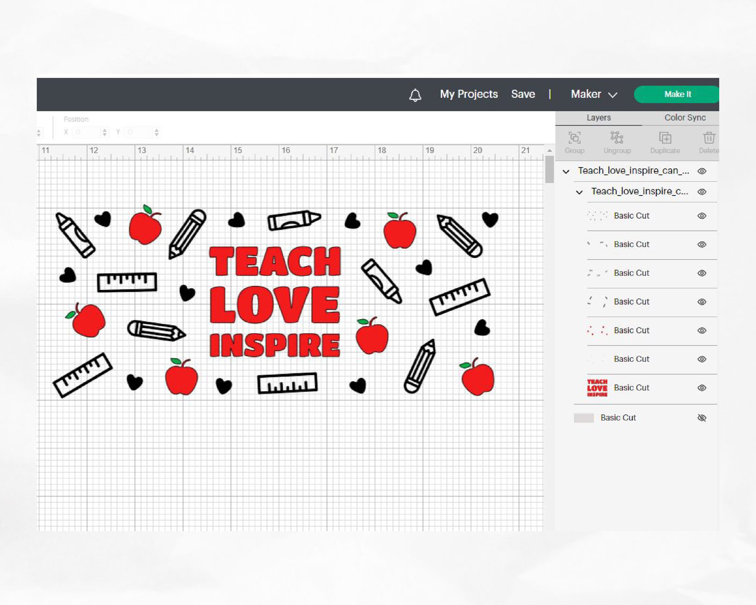This screenshot has height=605, width=756.
Task: Toggle visibility of red dots Basic Cut layer
Action: click(702, 330)
